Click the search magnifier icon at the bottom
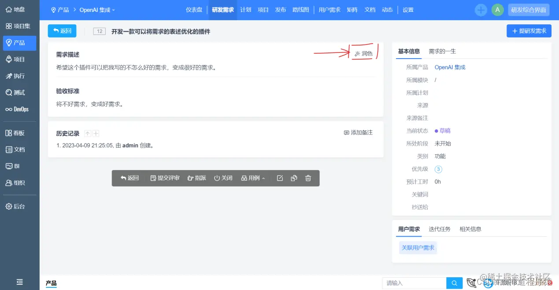 click(x=454, y=283)
